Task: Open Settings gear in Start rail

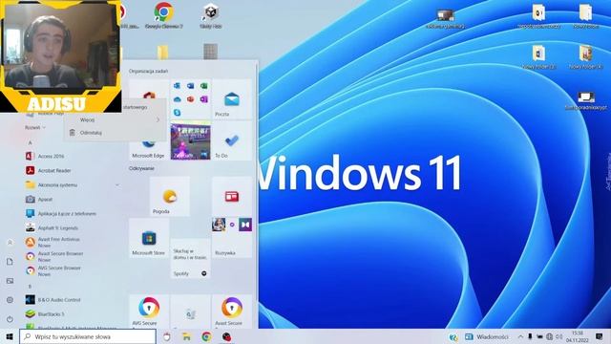Action: tap(10, 300)
